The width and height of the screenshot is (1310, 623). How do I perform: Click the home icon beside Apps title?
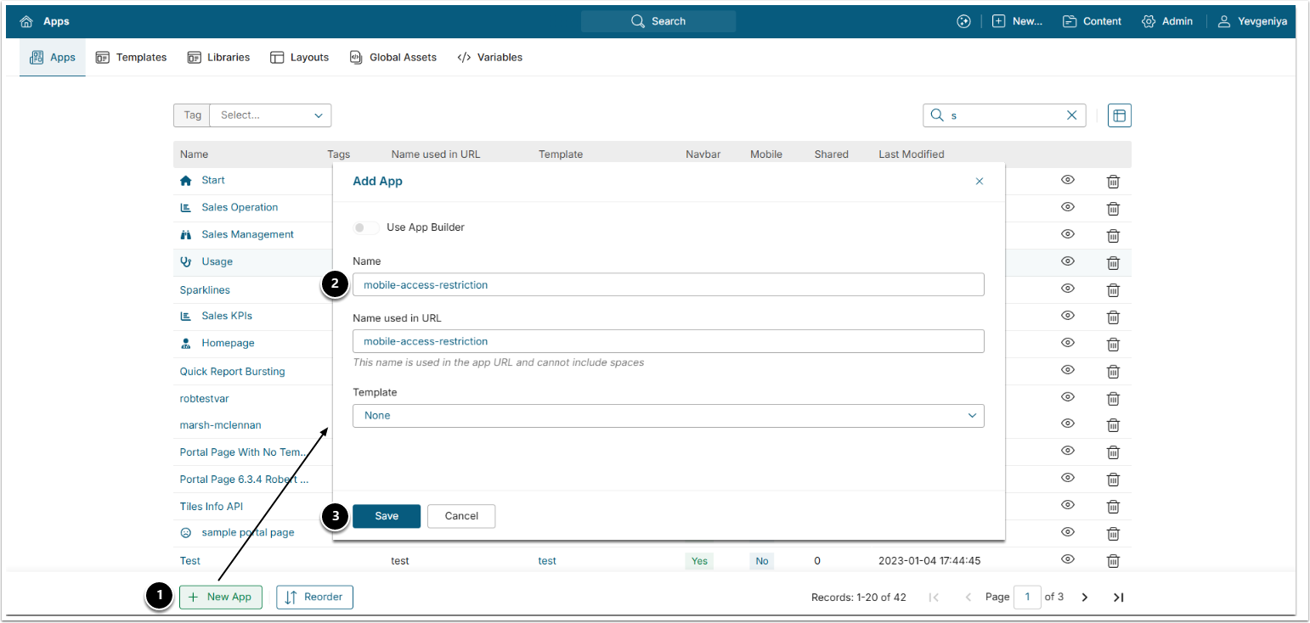[x=26, y=21]
